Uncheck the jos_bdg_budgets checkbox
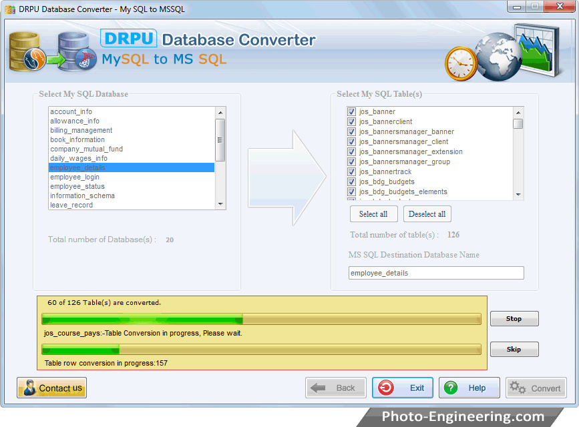The height and width of the screenshot is (427, 579). (x=351, y=181)
